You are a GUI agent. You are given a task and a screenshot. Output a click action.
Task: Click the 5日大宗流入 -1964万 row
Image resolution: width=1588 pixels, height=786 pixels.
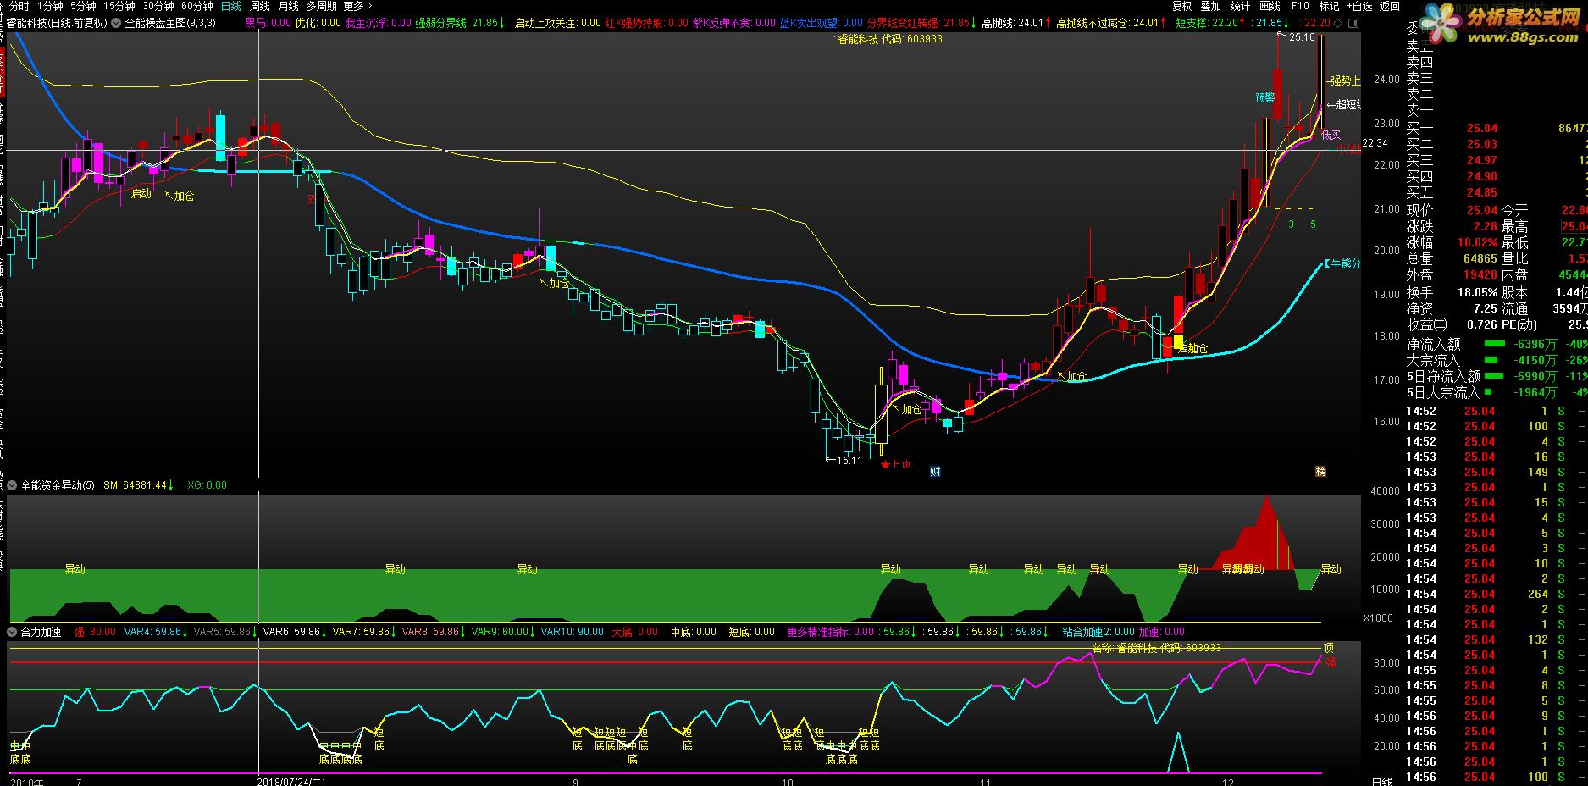pyautogui.click(x=1497, y=392)
